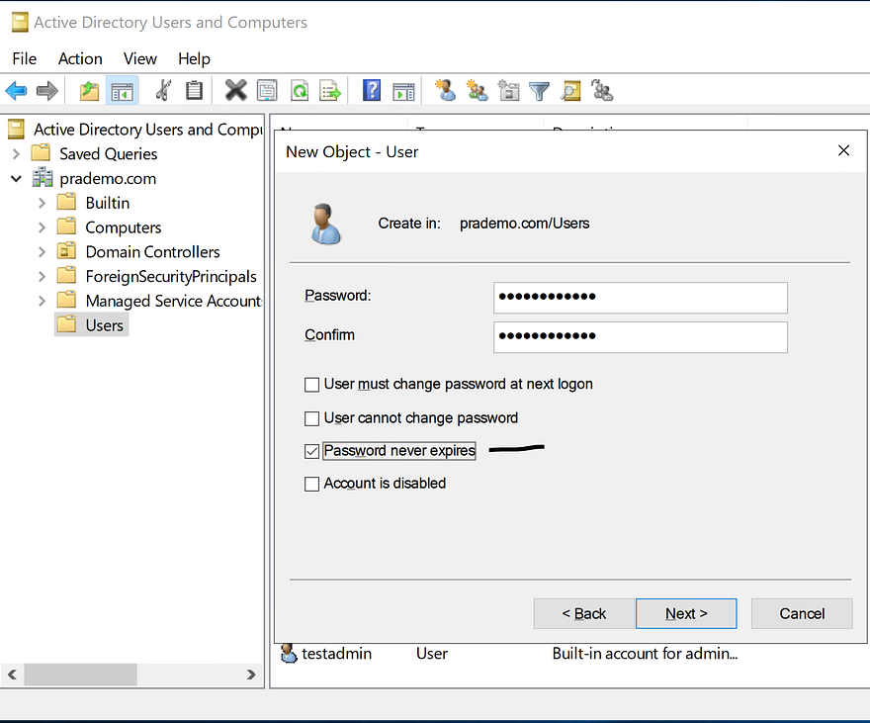Screen dimensions: 870x723
Task: Click the tree pane horizontal scrollbar thumb
Action: (80, 675)
